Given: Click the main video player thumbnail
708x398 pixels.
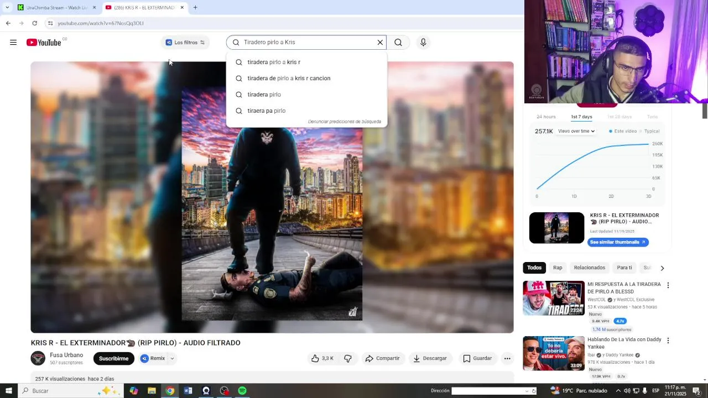Looking at the screenshot, I should click(x=272, y=197).
